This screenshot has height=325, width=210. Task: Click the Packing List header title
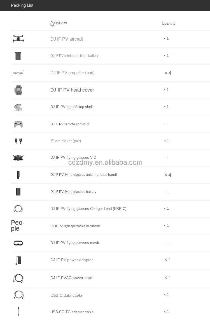click(x=22, y=5)
